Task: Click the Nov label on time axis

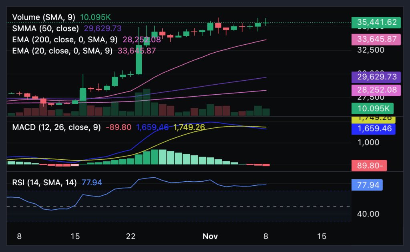Action: [210, 236]
